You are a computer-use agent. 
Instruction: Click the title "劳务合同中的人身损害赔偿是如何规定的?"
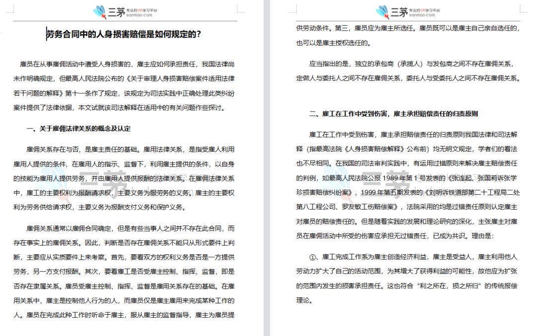[124, 34]
